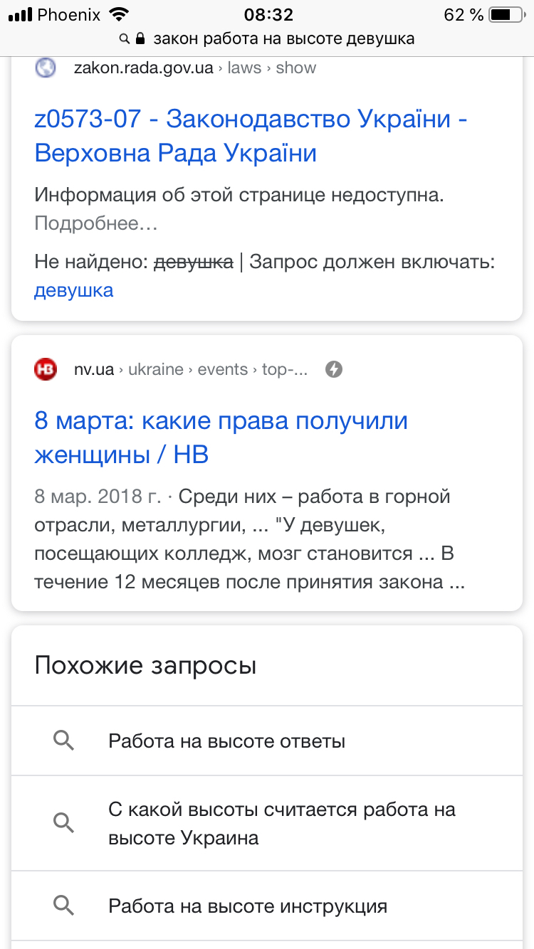Tap the nv.ua breadcrumb URL
This screenshot has width=534, height=949.
(191, 369)
